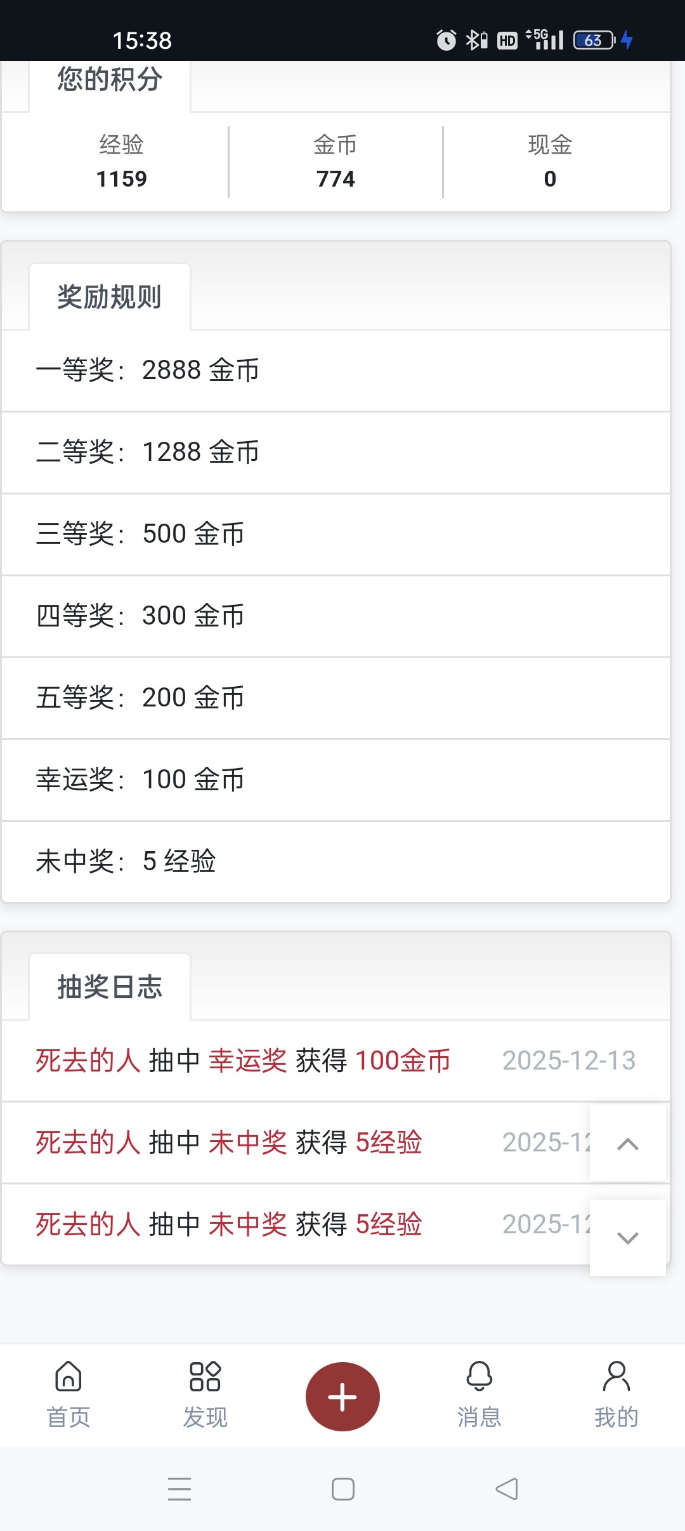This screenshot has width=685, height=1531.
Task: Select the 抽奖日志 tab
Action: [x=110, y=987]
